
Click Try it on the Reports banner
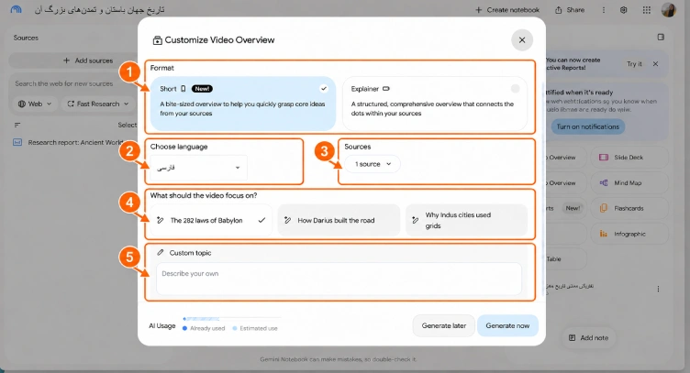(x=634, y=64)
